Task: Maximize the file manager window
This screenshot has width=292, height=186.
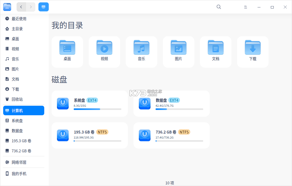Action: (272, 7)
